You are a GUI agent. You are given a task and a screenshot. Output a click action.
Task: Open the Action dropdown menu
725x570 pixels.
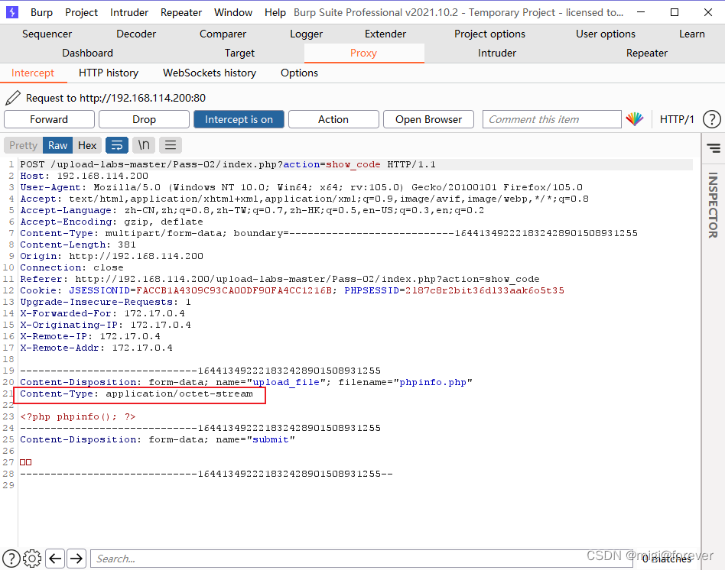[x=333, y=119]
